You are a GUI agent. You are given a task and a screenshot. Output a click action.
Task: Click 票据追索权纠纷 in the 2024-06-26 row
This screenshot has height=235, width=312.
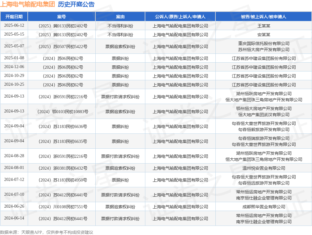pyautogui.click(x=120, y=207)
